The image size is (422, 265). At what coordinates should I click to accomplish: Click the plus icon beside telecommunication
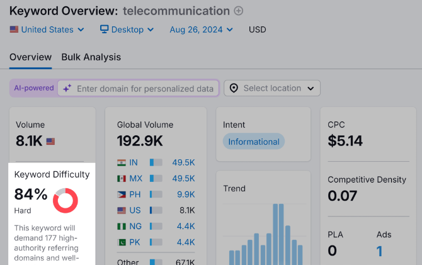[x=238, y=11]
